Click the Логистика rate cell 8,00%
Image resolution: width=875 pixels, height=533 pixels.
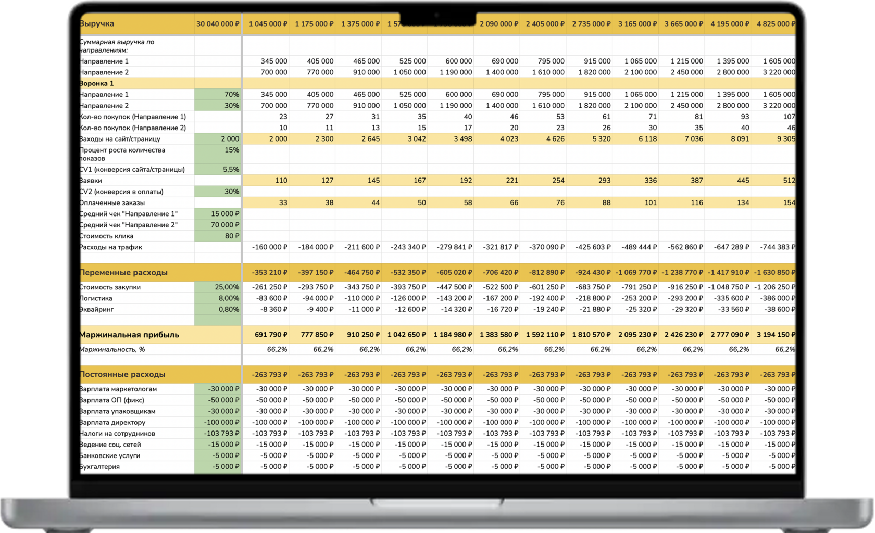pyautogui.click(x=218, y=298)
